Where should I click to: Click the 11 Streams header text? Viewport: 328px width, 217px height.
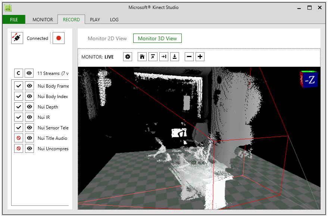click(53, 73)
